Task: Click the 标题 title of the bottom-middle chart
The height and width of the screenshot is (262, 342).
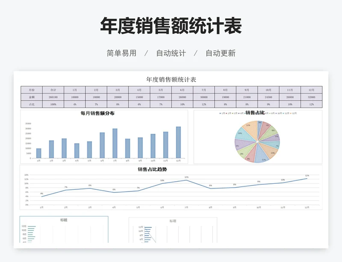Action: [173, 221]
